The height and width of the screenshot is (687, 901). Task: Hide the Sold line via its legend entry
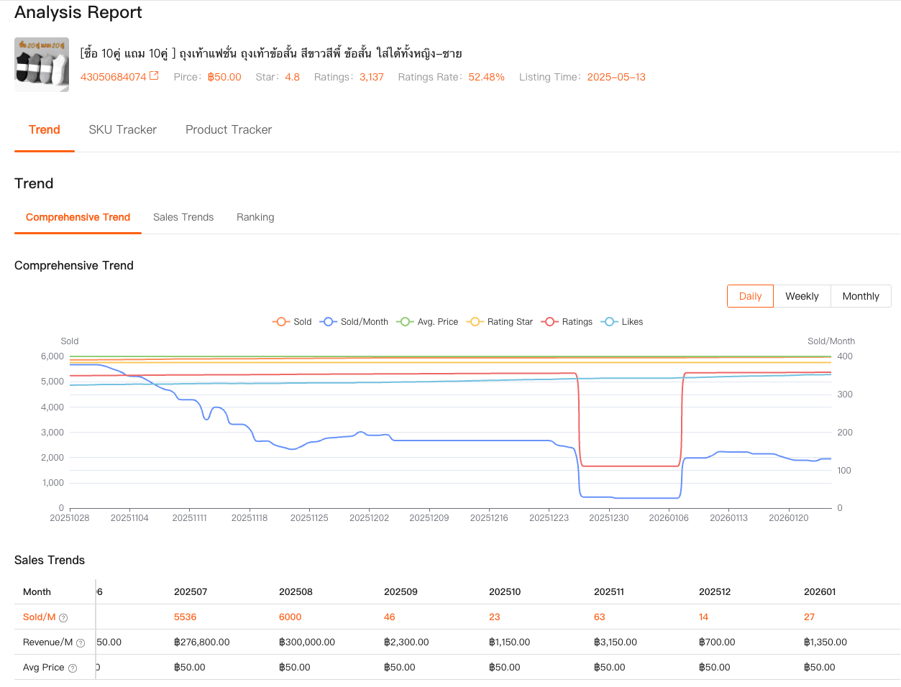point(292,321)
